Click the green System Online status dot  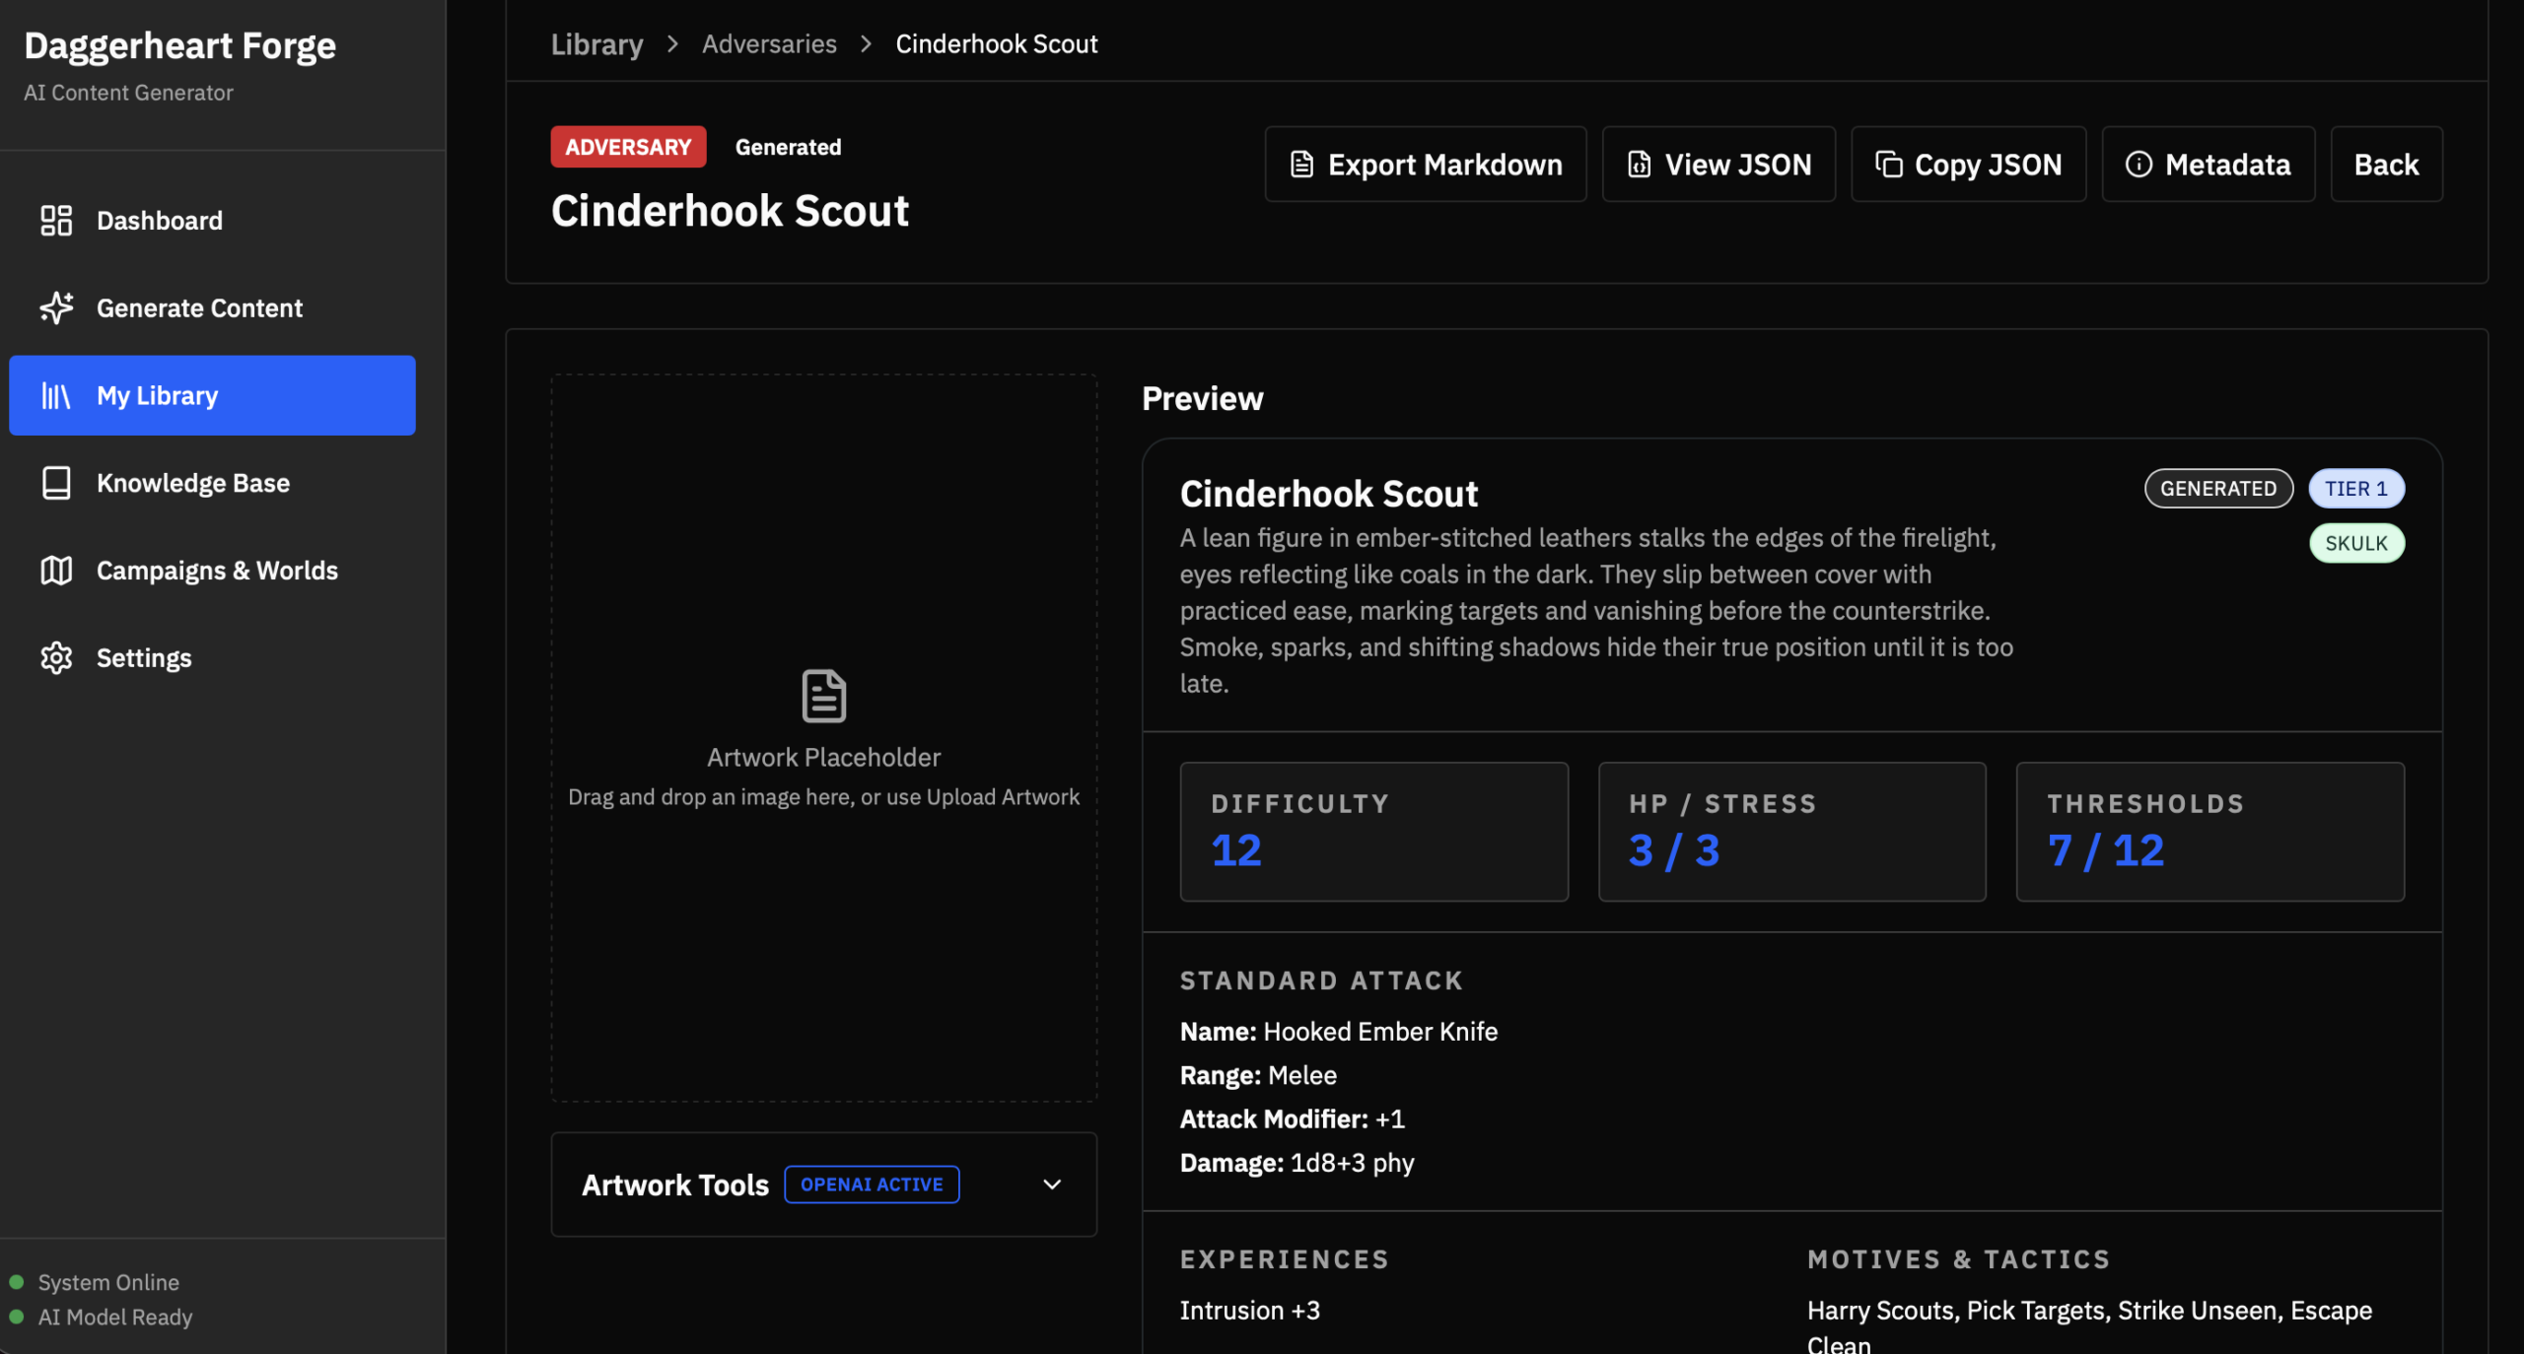[x=17, y=1282]
